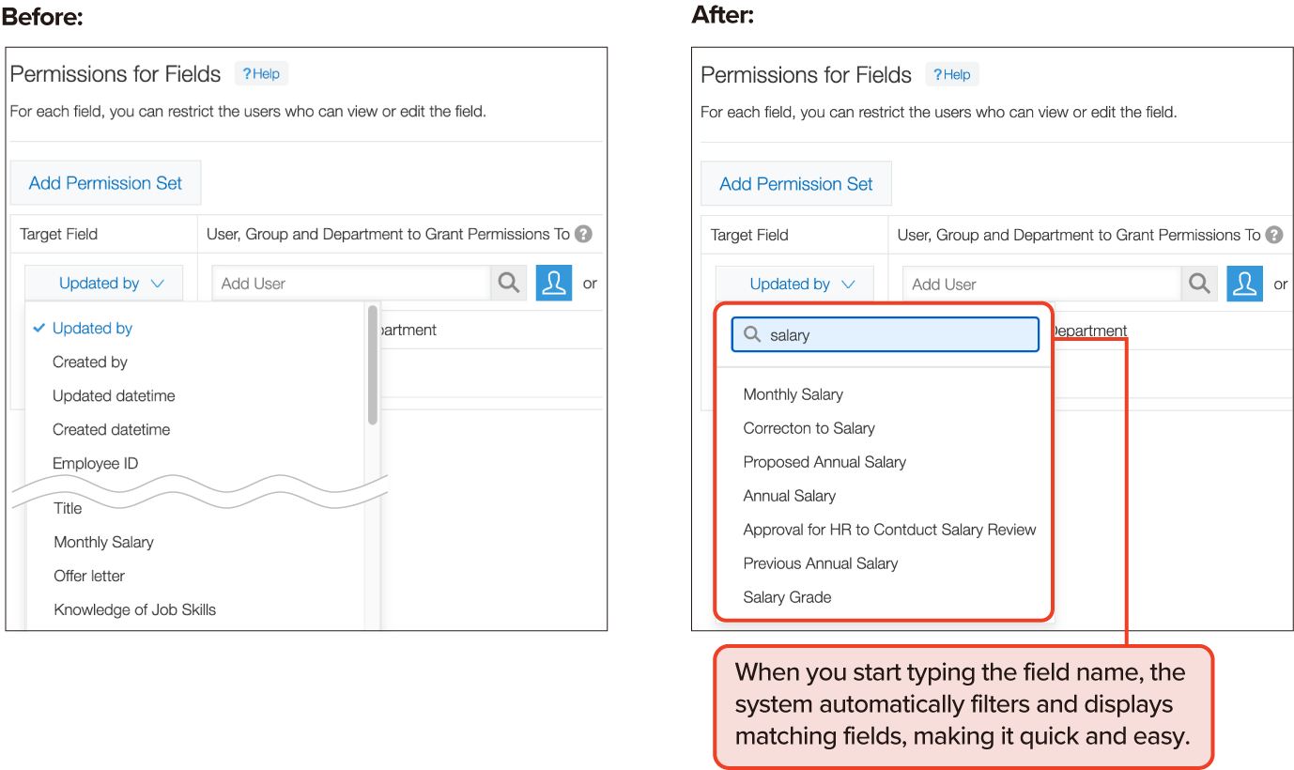Choose 'Employee ID' in the dropdown list
The image size is (1294, 770).
point(96,463)
